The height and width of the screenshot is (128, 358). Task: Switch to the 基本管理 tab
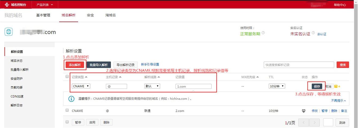point(43,15)
